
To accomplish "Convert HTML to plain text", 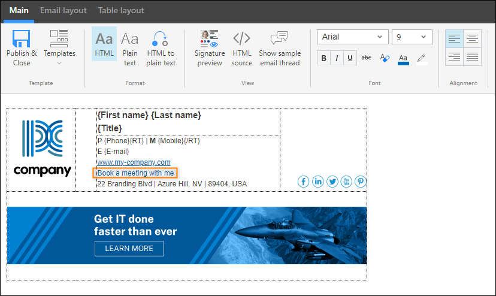I will click(x=161, y=48).
